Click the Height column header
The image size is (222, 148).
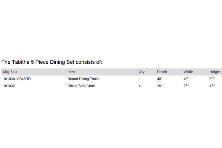click(x=215, y=72)
